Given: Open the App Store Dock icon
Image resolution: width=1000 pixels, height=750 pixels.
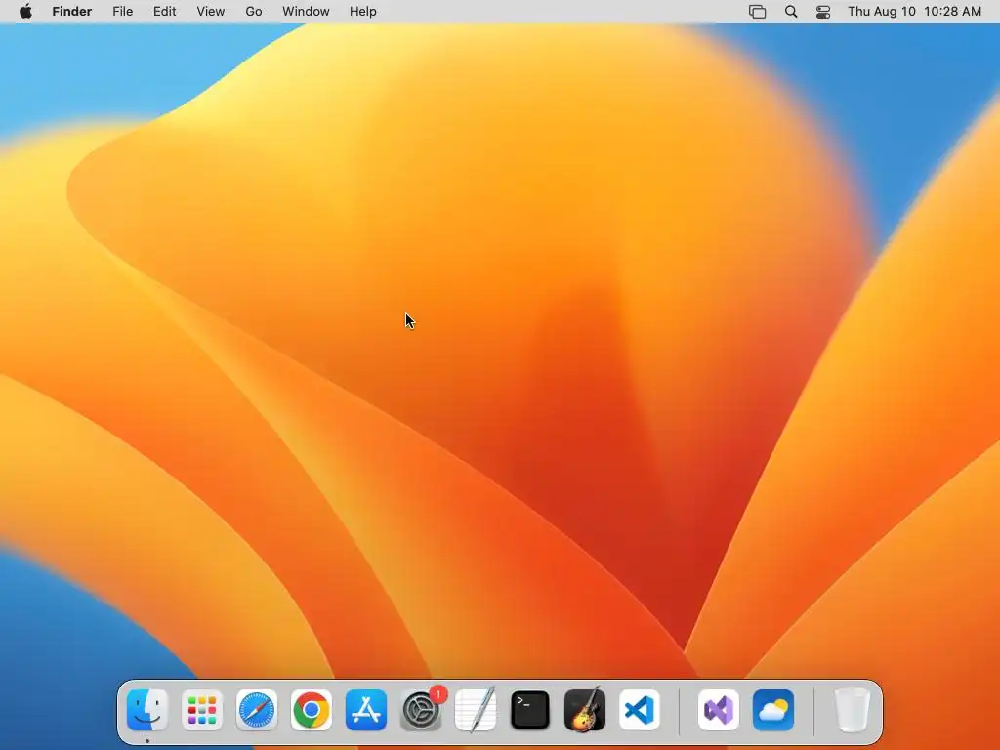Looking at the screenshot, I should (366, 710).
